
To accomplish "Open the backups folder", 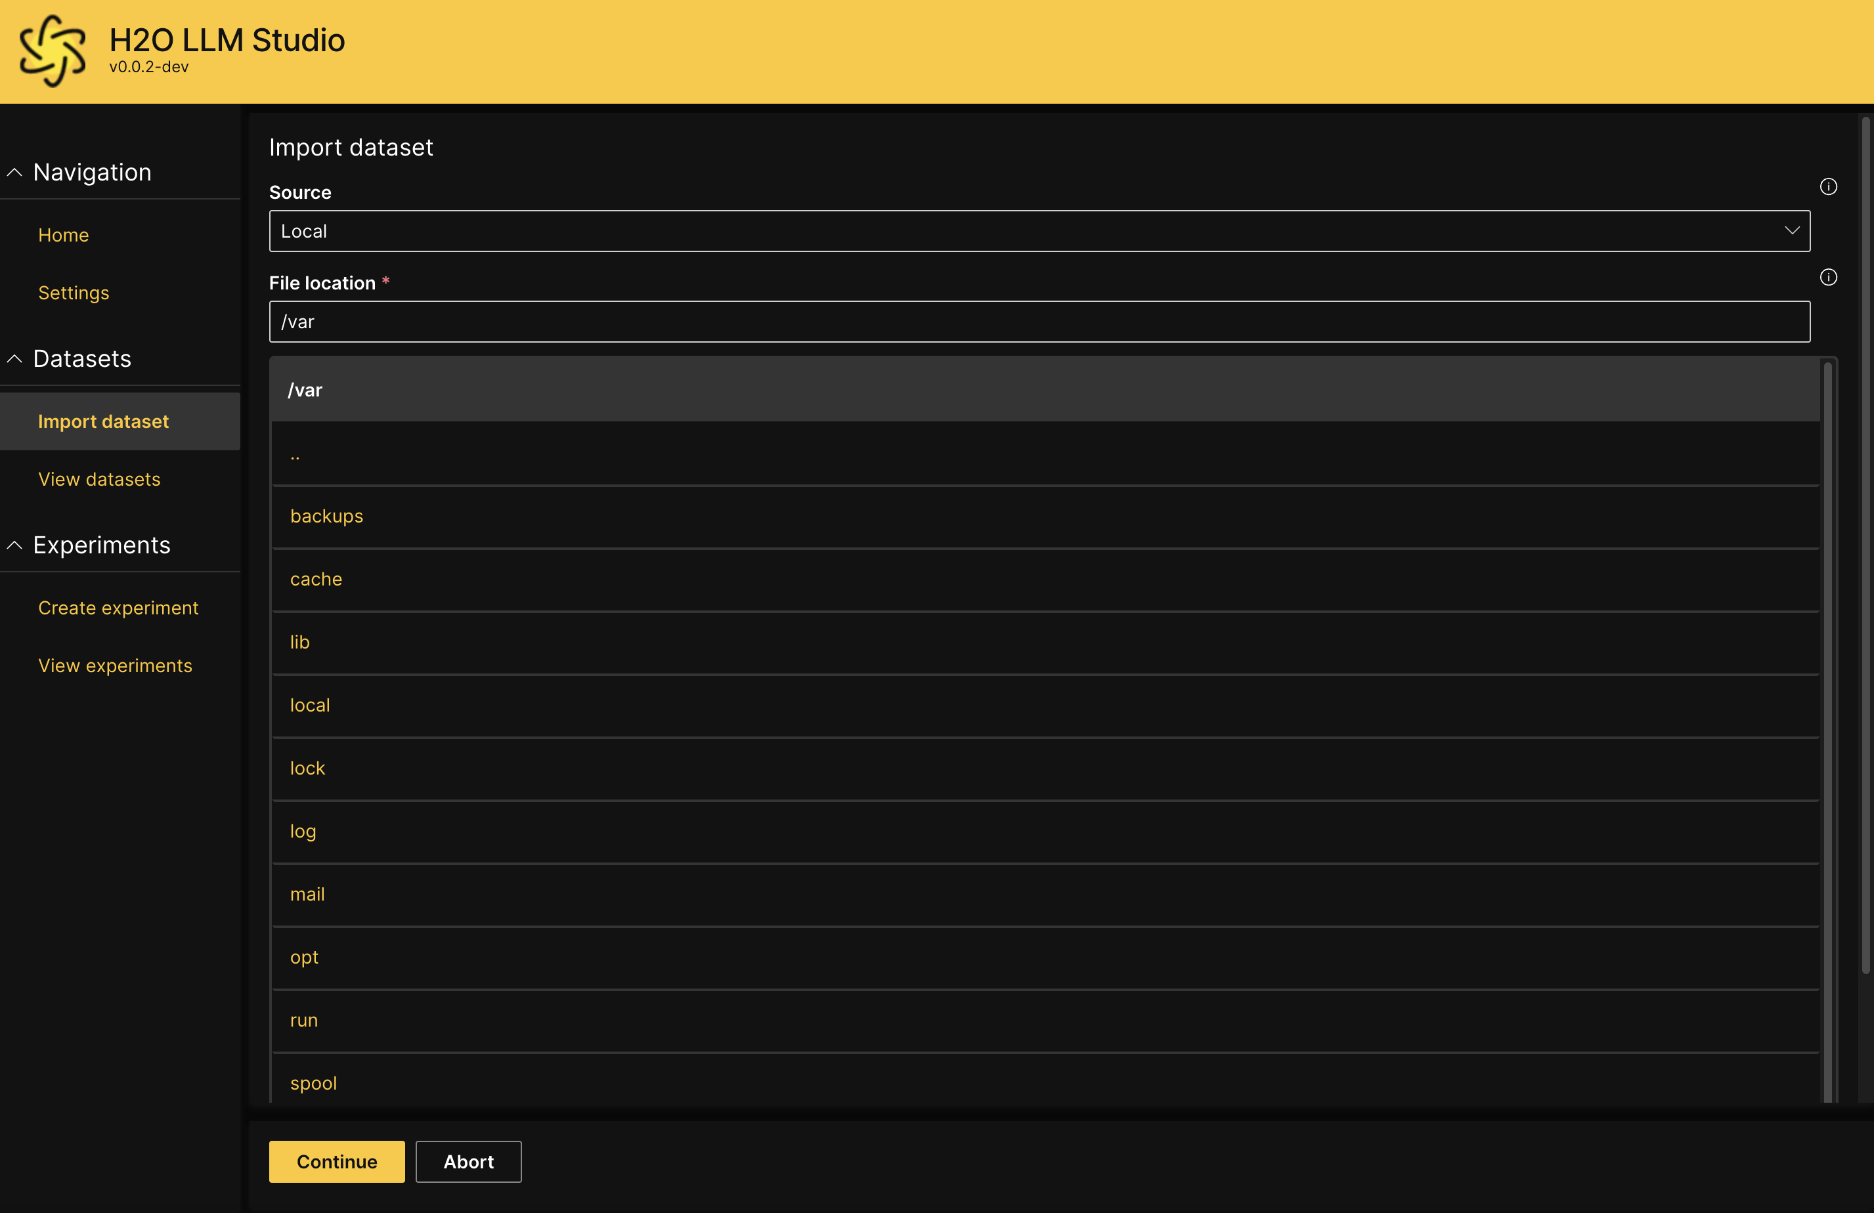I will [x=327, y=517].
